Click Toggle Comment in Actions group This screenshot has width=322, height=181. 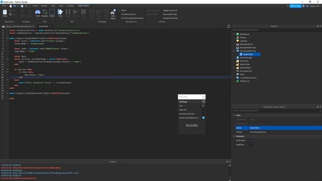170,10
